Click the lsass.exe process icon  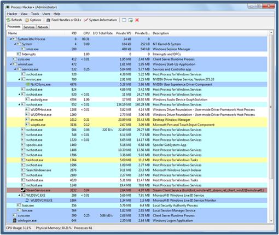pyautogui.click(x=19, y=205)
